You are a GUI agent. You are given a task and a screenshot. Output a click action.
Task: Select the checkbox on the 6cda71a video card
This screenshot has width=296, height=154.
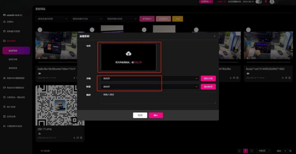pos(248,30)
